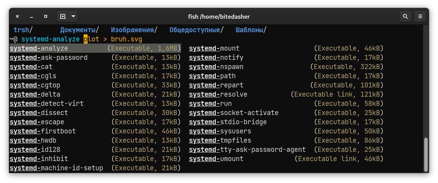The height and width of the screenshot is (183, 438).
Task: Minimize the terminal window
Action: tap(32, 16)
